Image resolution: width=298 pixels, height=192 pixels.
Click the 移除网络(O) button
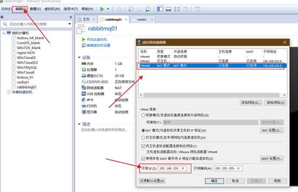click(275, 103)
